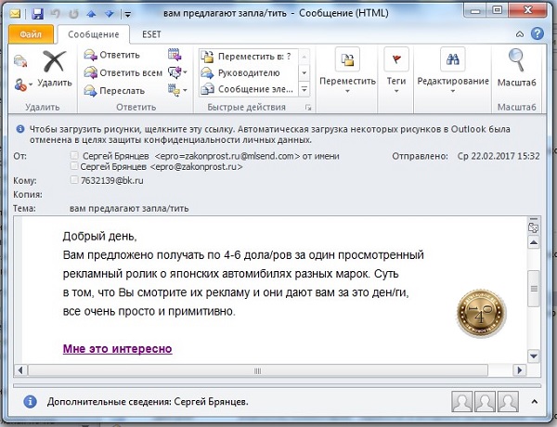Screen dimensions: 557x427
Task: Select quick step Руководителю
Action: pos(248,72)
